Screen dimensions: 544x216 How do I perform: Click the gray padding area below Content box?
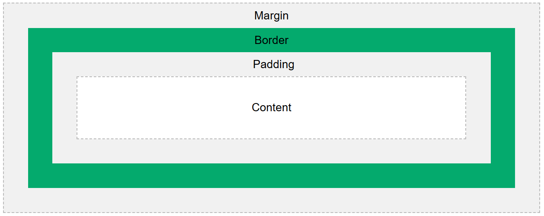click(271, 151)
